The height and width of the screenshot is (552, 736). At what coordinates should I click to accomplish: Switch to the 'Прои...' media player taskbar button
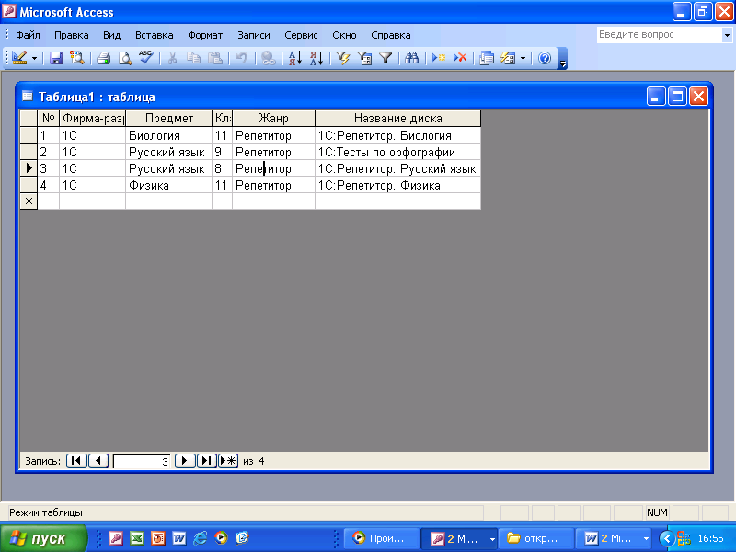click(382, 538)
